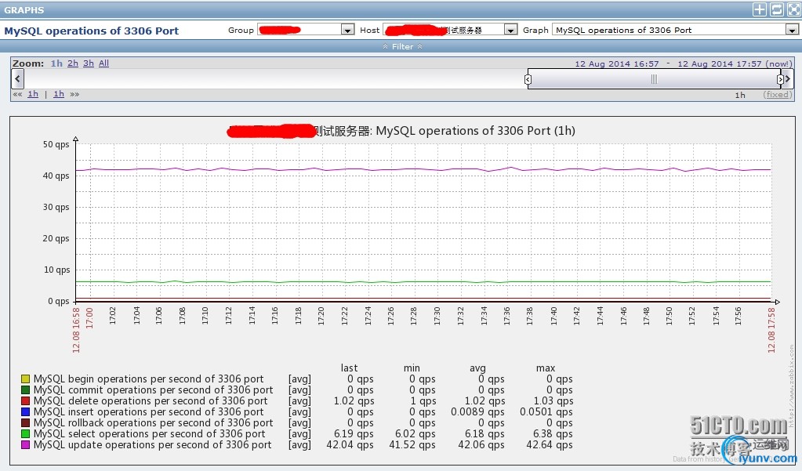This screenshot has width=802, height=471.
Task: Jump forward with the double right arrows
Action: pos(74,94)
